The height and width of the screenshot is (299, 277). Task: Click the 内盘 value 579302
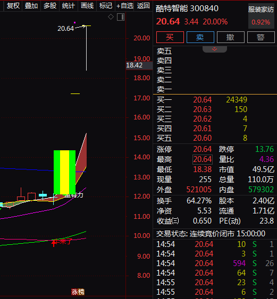click(261, 190)
